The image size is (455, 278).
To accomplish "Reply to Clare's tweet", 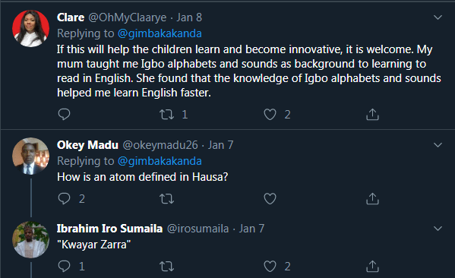I will (x=64, y=115).
